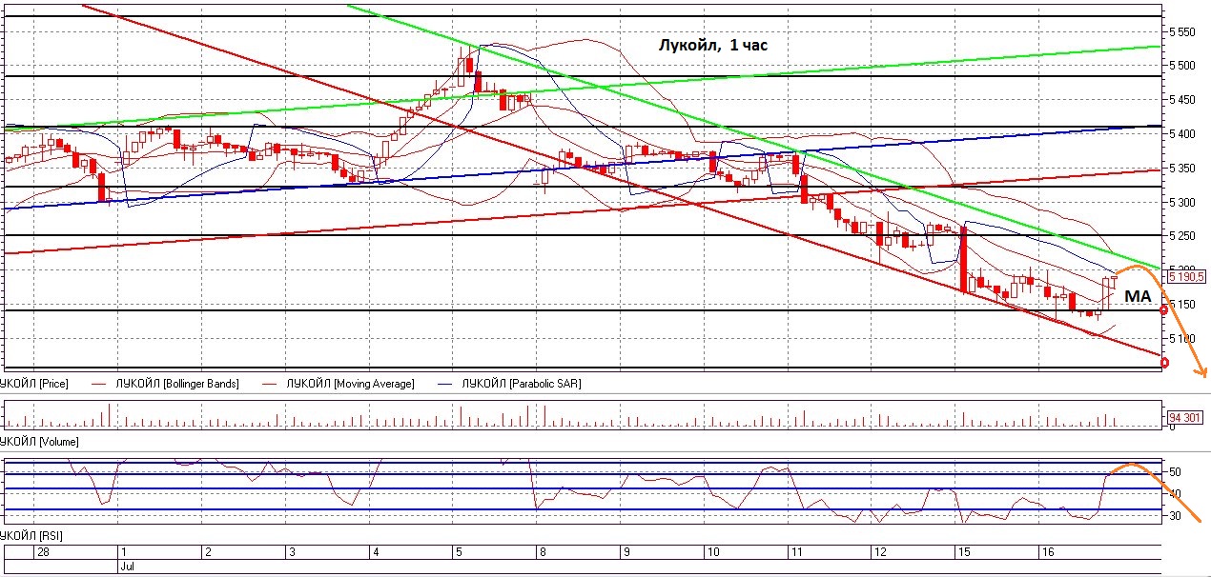The width and height of the screenshot is (1211, 577).
Task: Click the 5 500 price axis label
Action: point(1182,66)
